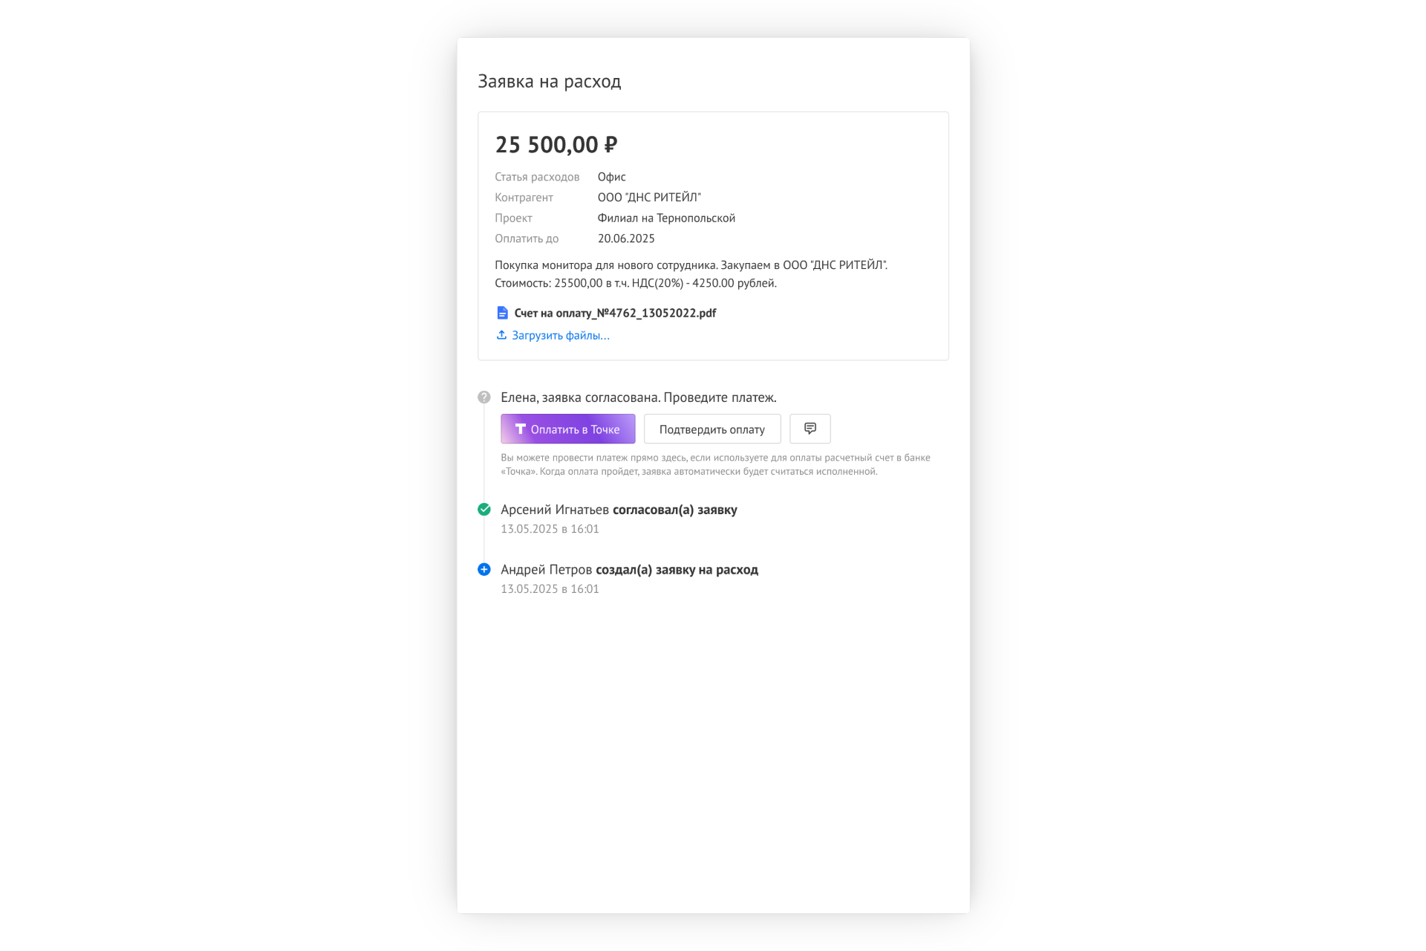
Task: Select the ООО "ДНС РИТЕЙЛ" counterparty value
Action: (x=649, y=198)
